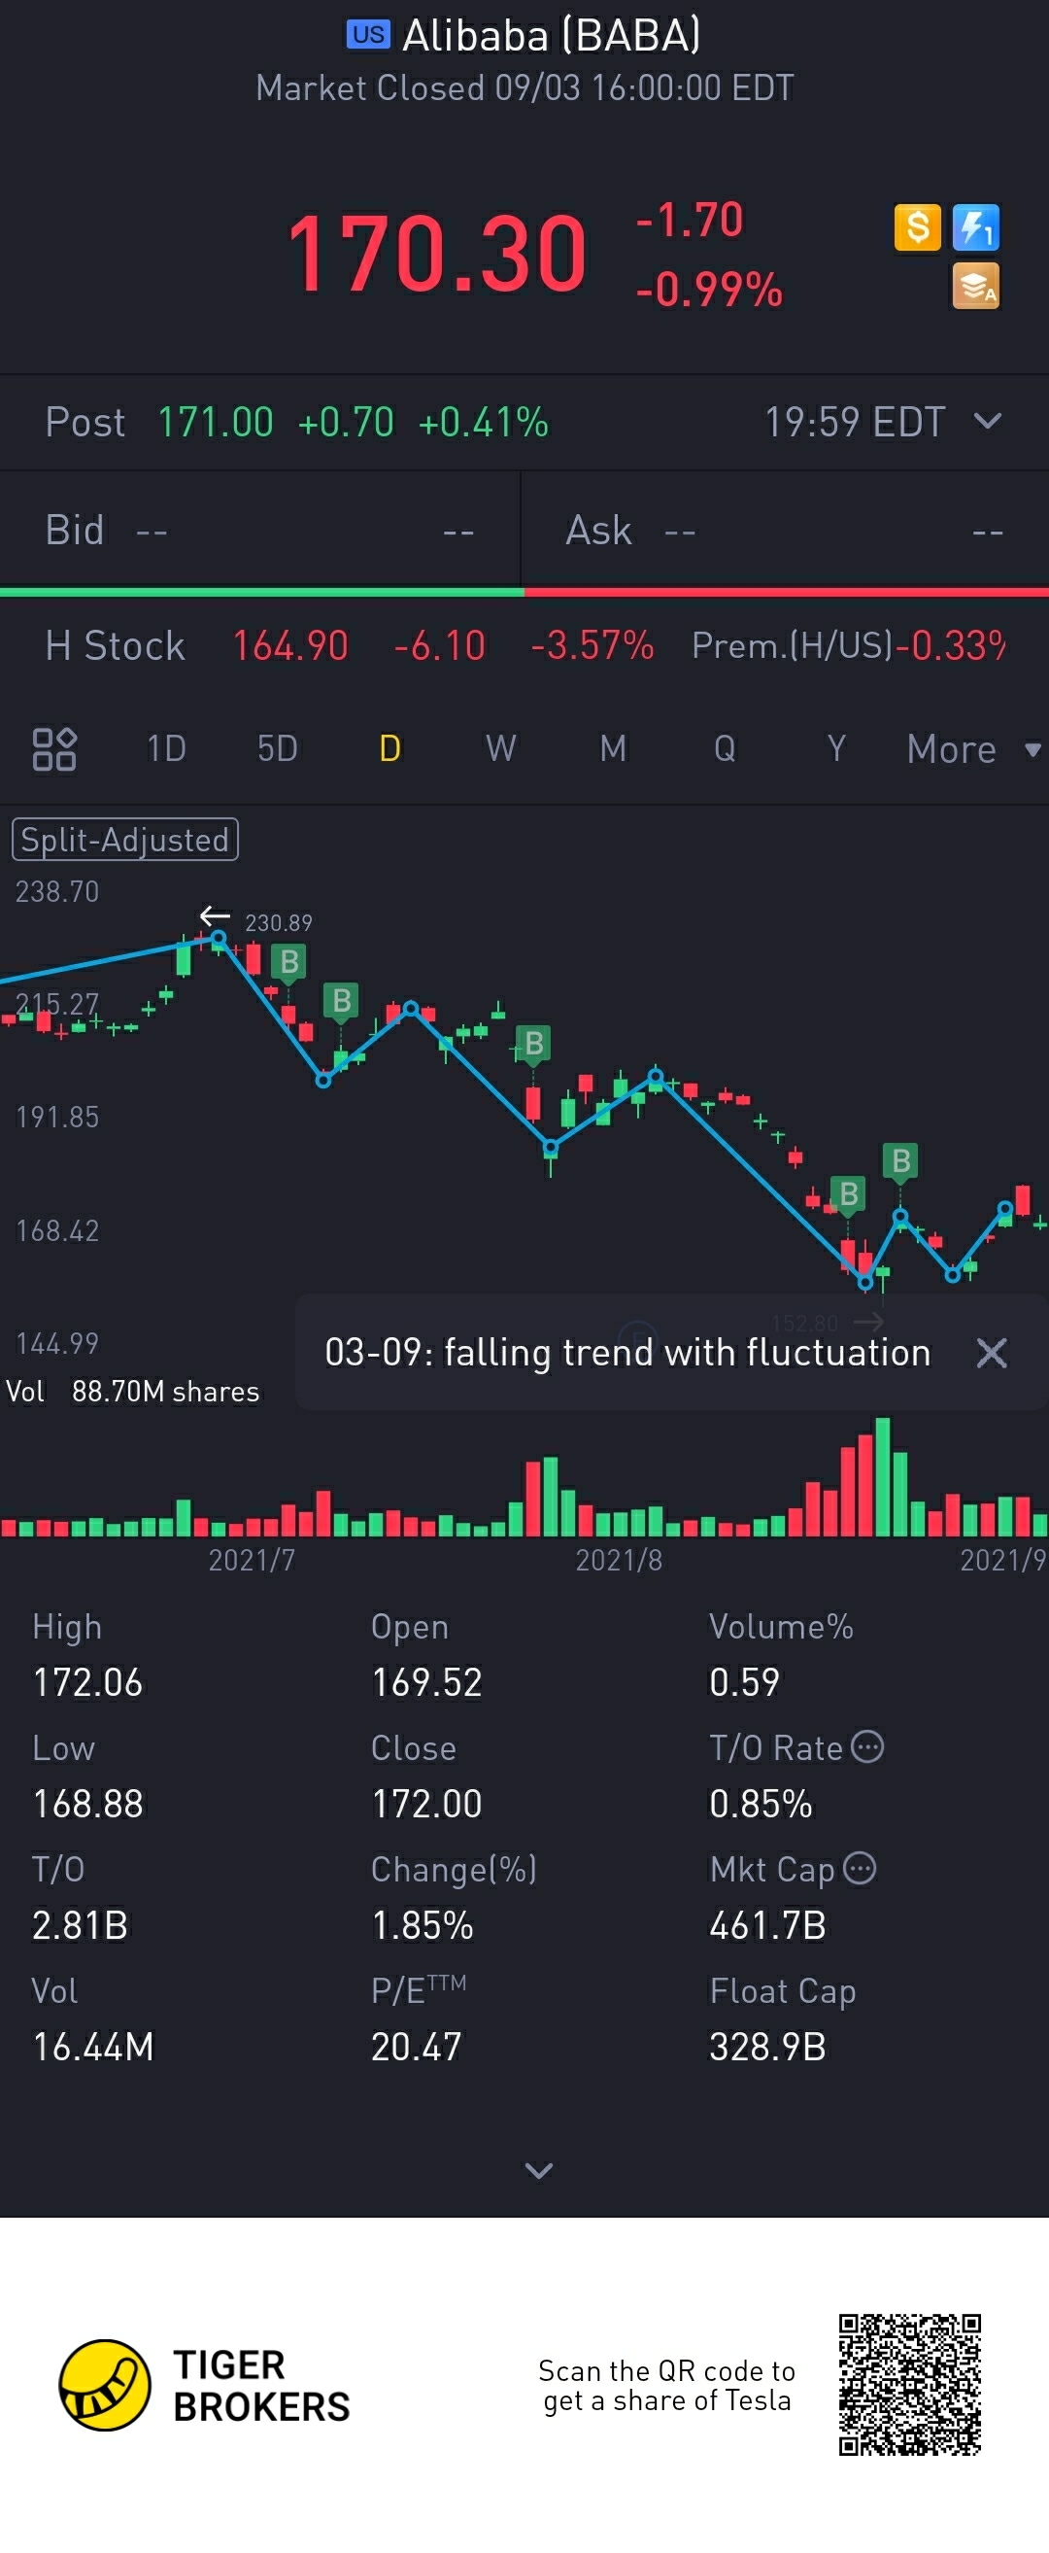Screen dimensions: 1049x2553
Task: Tap the blue lightning bolt badge icon
Action: coord(976,228)
